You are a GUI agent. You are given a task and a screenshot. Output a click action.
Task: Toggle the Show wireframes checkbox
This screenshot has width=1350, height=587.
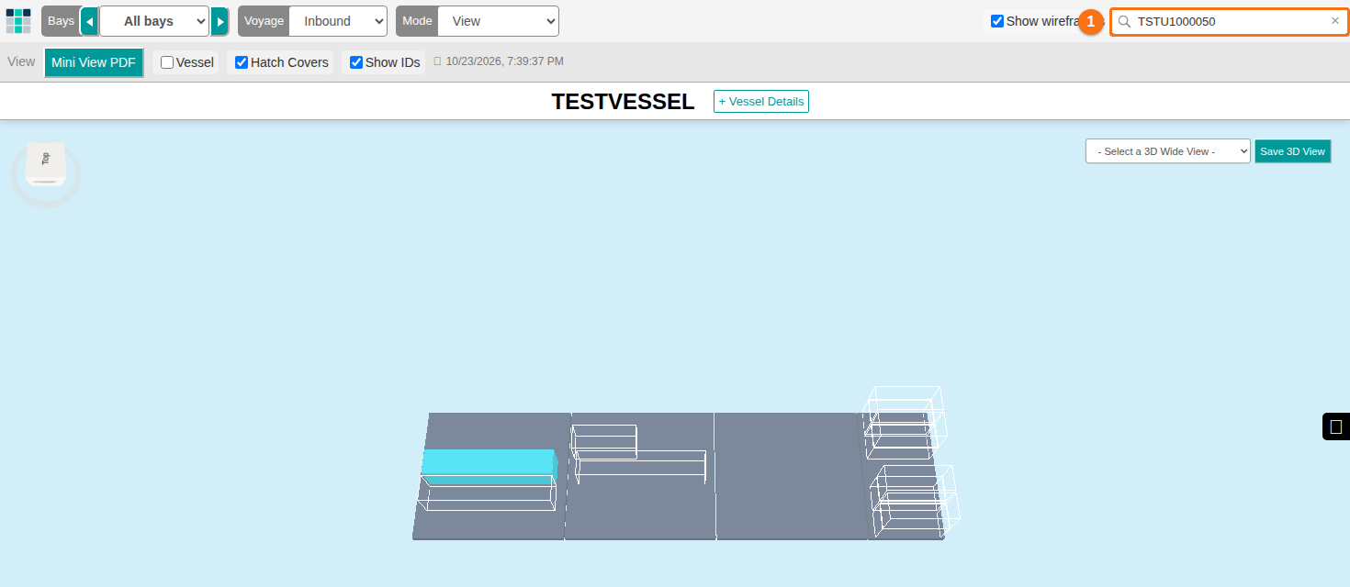[997, 21]
